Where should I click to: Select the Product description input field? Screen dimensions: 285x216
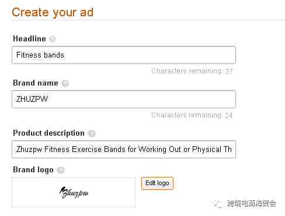point(124,149)
